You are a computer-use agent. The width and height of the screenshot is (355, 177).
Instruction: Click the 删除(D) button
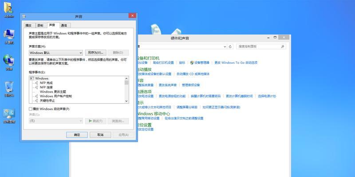click(x=118, y=53)
